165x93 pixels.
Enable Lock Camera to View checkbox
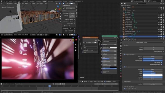75,32
